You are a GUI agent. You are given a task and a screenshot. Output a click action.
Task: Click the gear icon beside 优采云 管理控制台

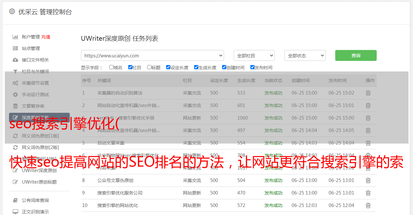(12, 12)
